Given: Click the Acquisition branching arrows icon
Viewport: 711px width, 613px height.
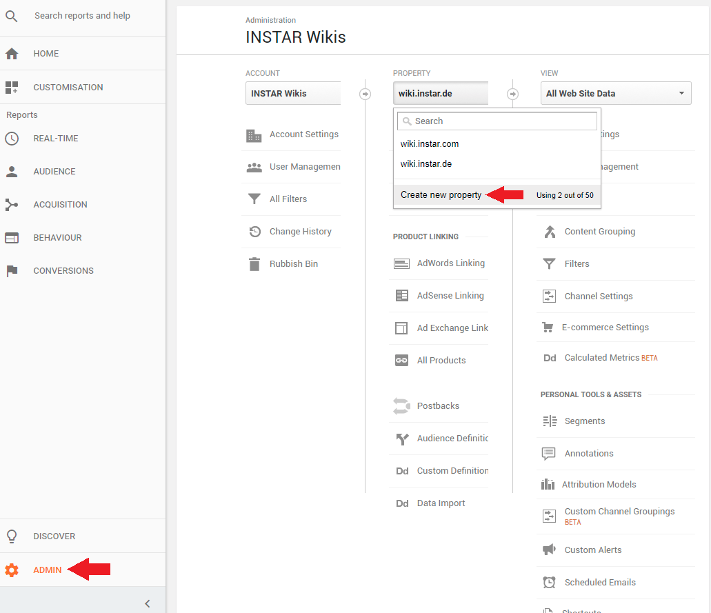Looking at the screenshot, I should pyautogui.click(x=12, y=205).
